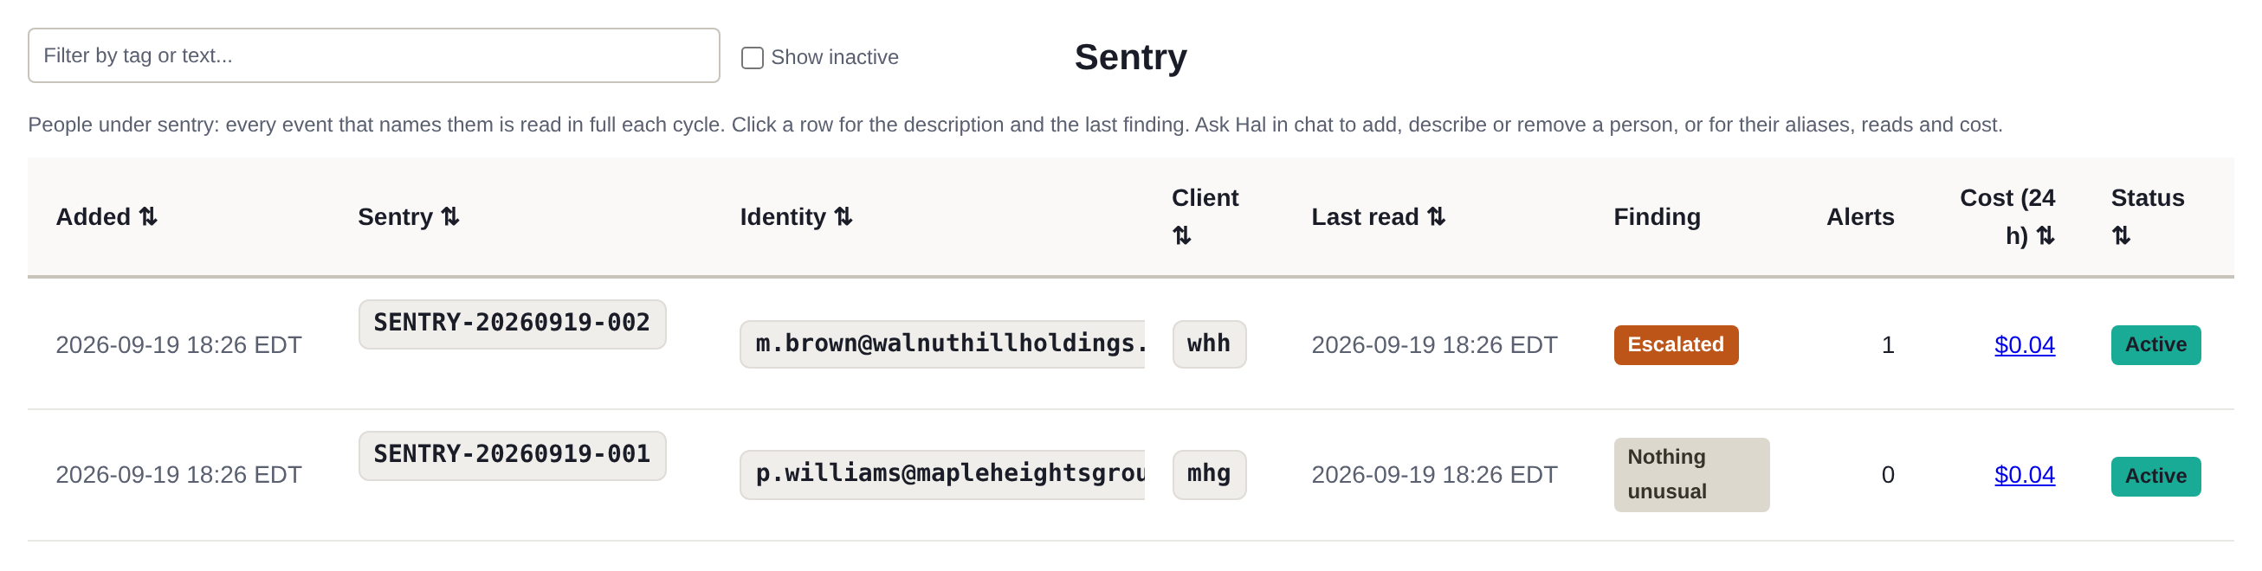Click the whh client tag
The height and width of the screenshot is (571, 2262).
click(1208, 343)
